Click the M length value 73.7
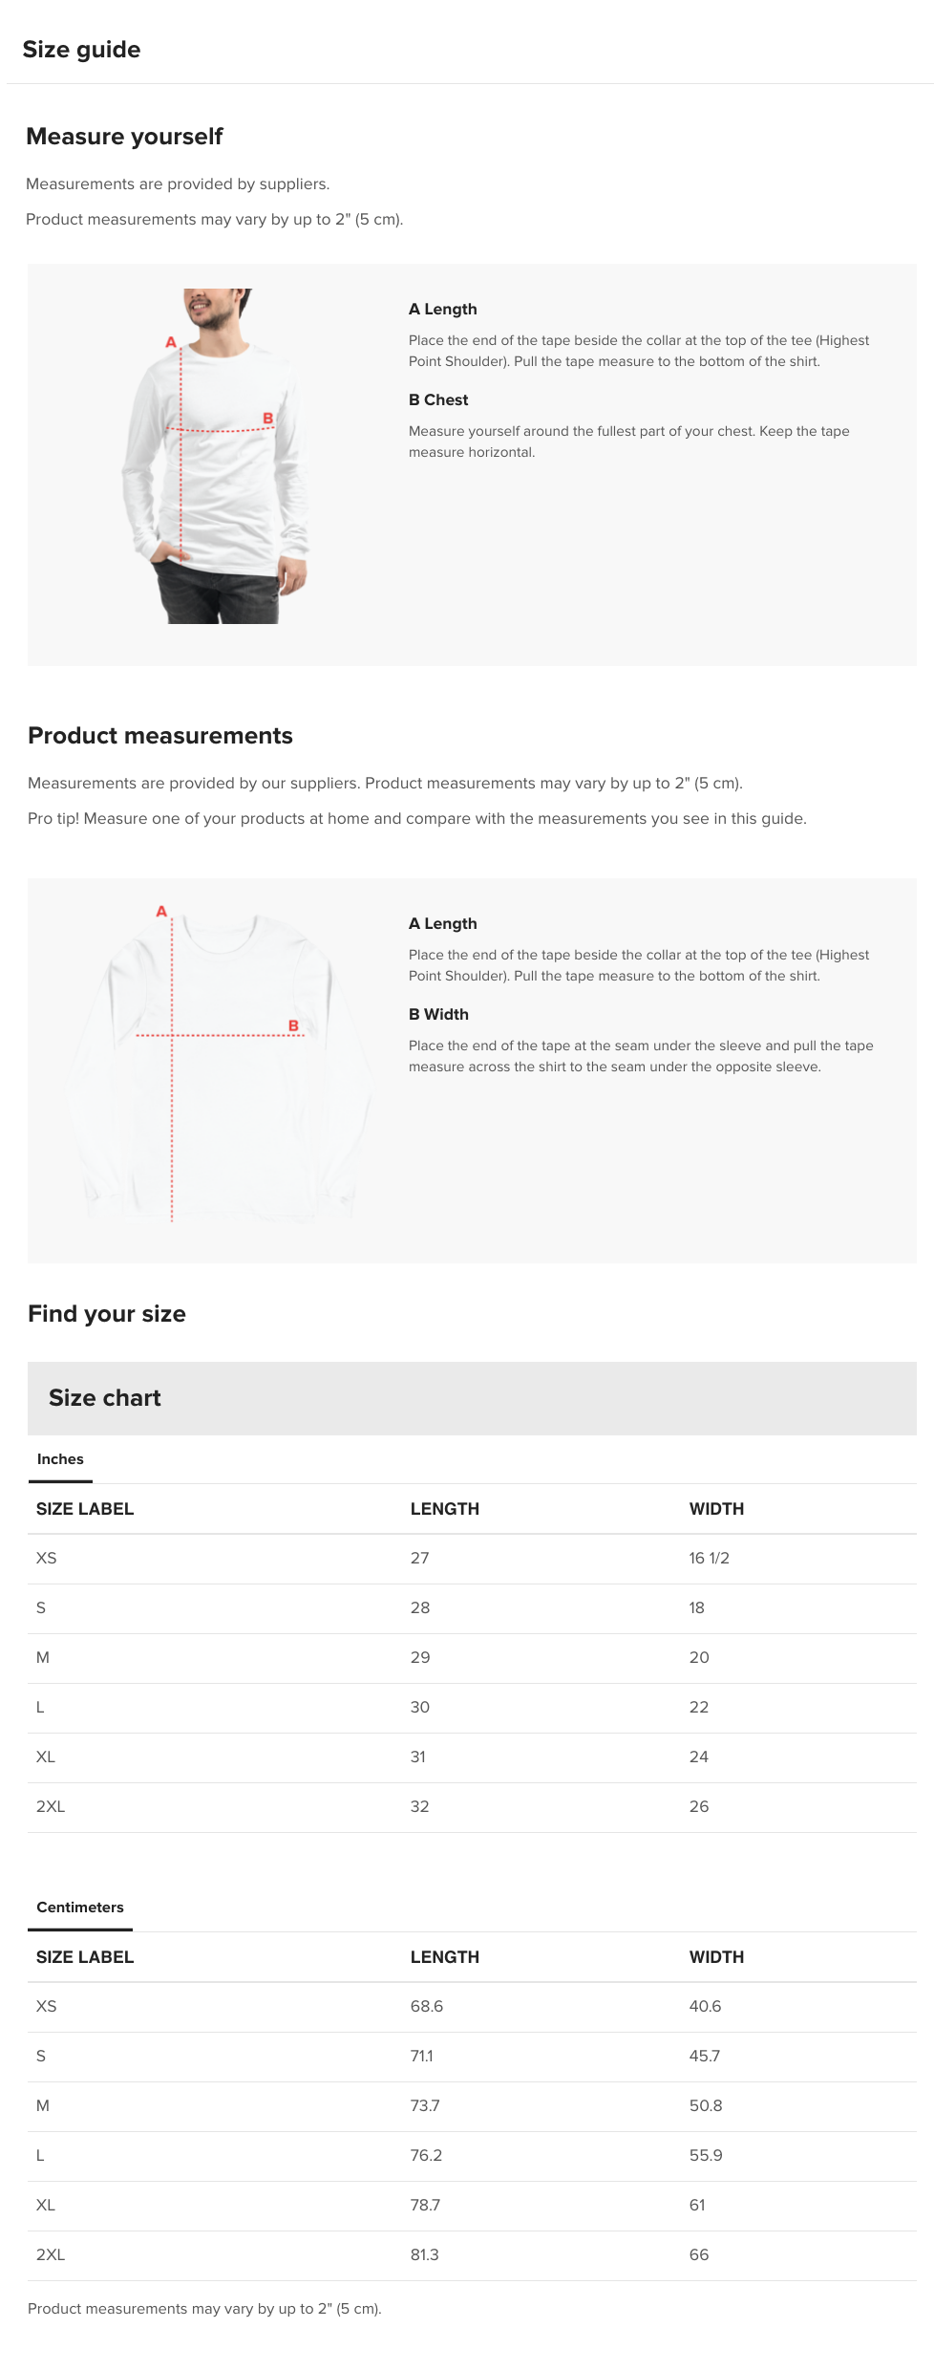Image resolution: width=934 pixels, height=2371 pixels. pyautogui.click(x=425, y=2106)
